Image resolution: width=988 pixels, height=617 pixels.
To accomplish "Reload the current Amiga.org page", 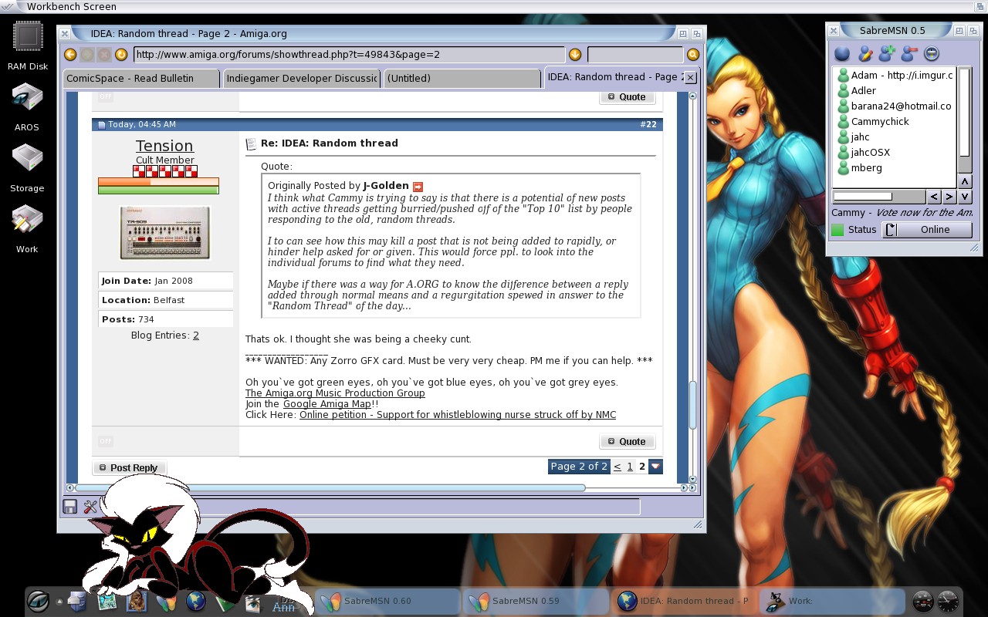I will pos(120,55).
